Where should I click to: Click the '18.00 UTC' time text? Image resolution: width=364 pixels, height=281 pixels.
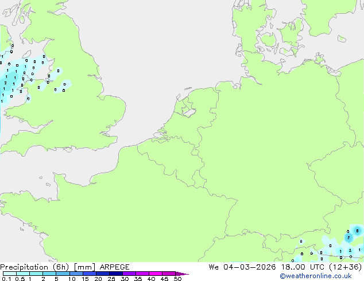click(303, 267)
